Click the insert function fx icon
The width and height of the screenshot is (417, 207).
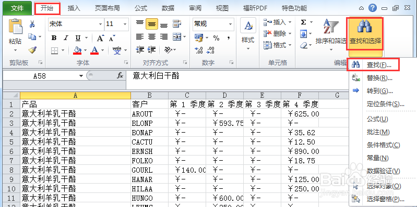[120, 76]
